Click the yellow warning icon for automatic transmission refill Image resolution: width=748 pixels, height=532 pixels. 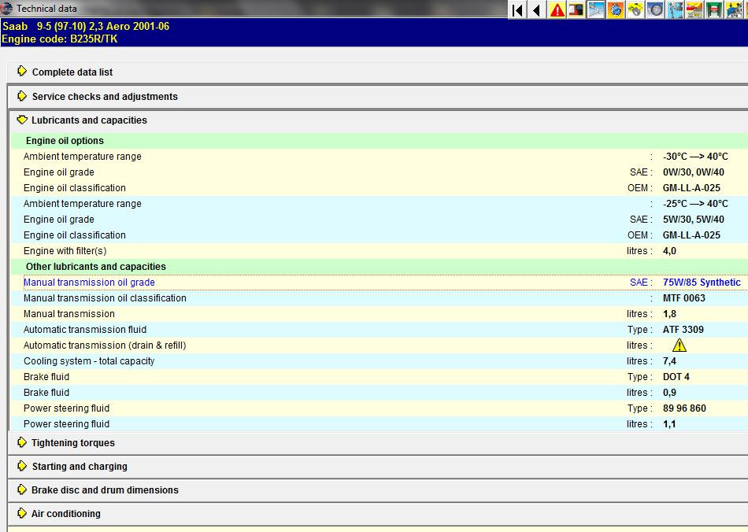(679, 345)
